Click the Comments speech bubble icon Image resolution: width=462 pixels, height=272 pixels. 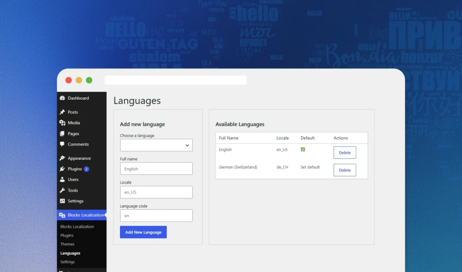pyautogui.click(x=62, y=144)
